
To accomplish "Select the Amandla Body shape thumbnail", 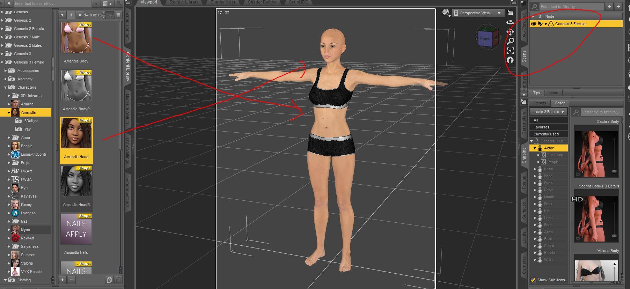I will (76, 38).
